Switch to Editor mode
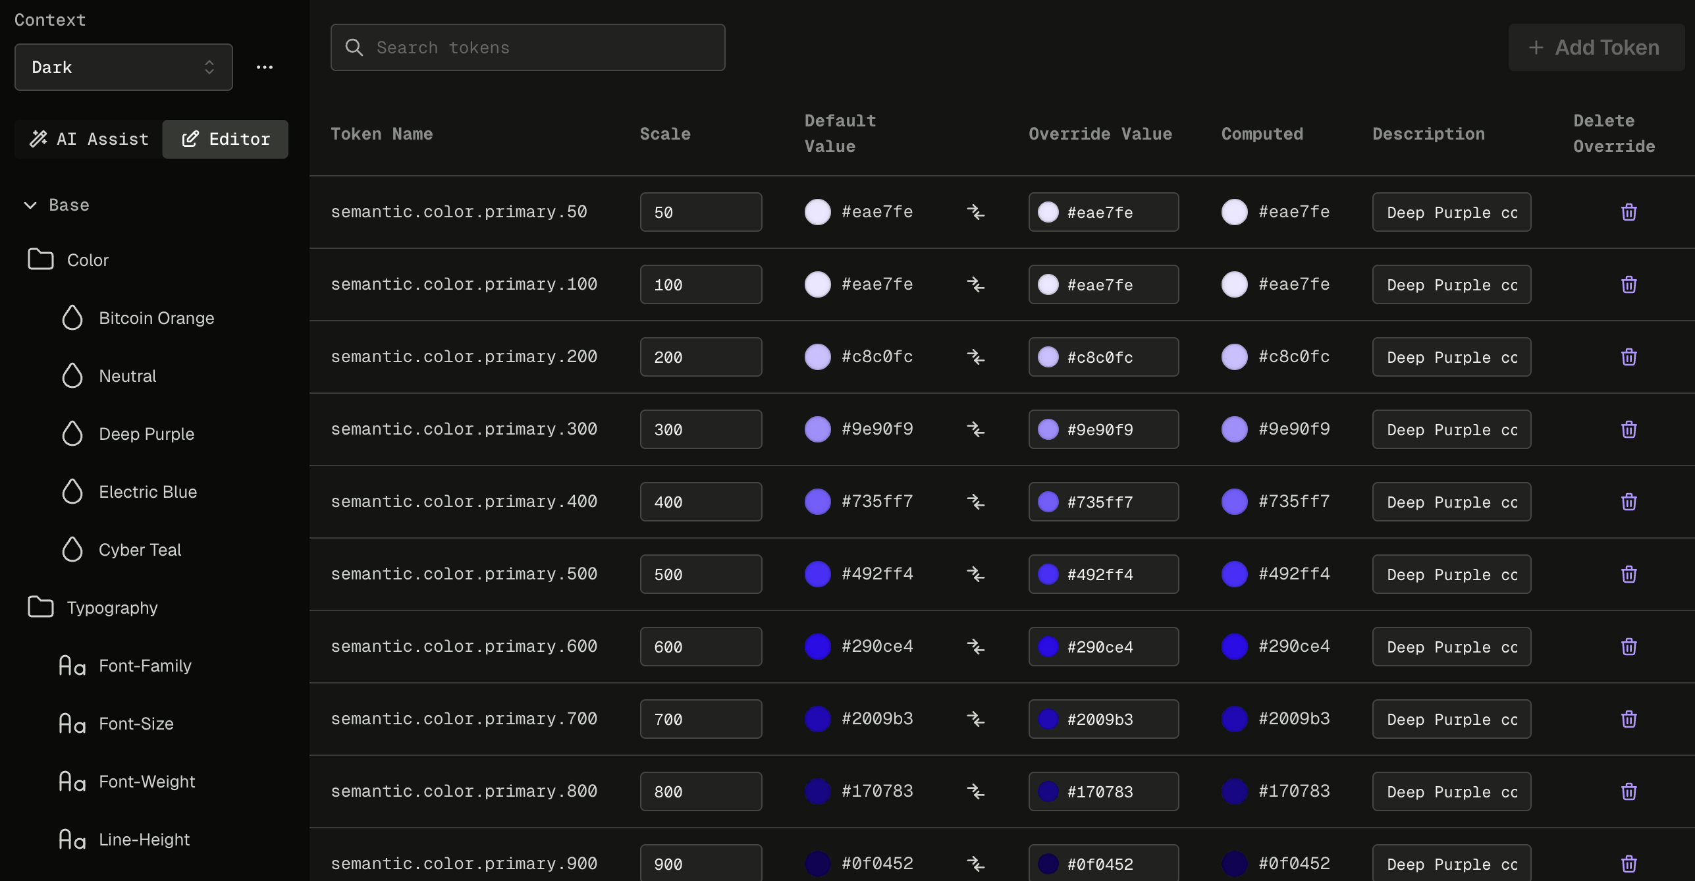Viewport: 1695px width, 881px height. [225, 139]
